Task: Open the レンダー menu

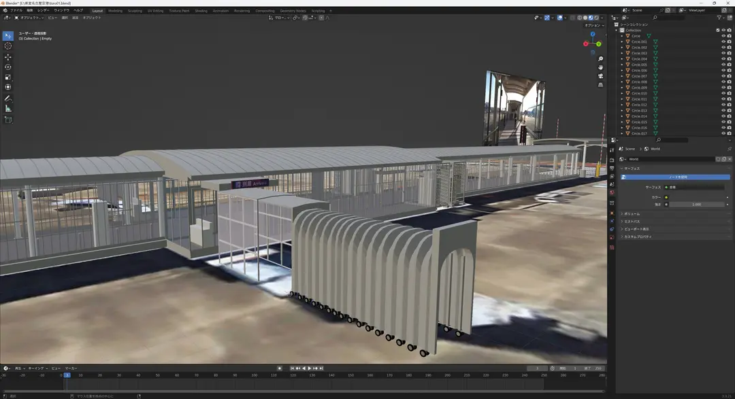Action: coord(43,10)
